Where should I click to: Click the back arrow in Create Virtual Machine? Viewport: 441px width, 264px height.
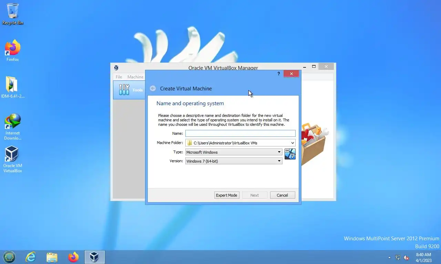[x=153, y=88]
